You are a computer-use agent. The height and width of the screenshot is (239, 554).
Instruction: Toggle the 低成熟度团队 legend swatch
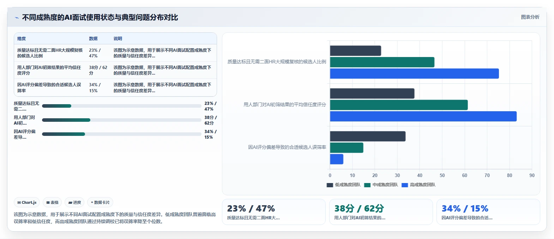point(330,185)
